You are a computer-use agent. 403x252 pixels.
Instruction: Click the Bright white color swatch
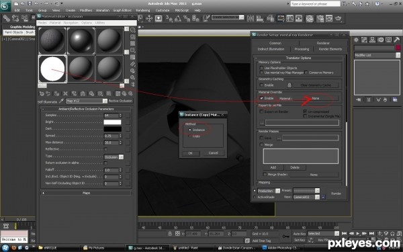tap(112, 122)
